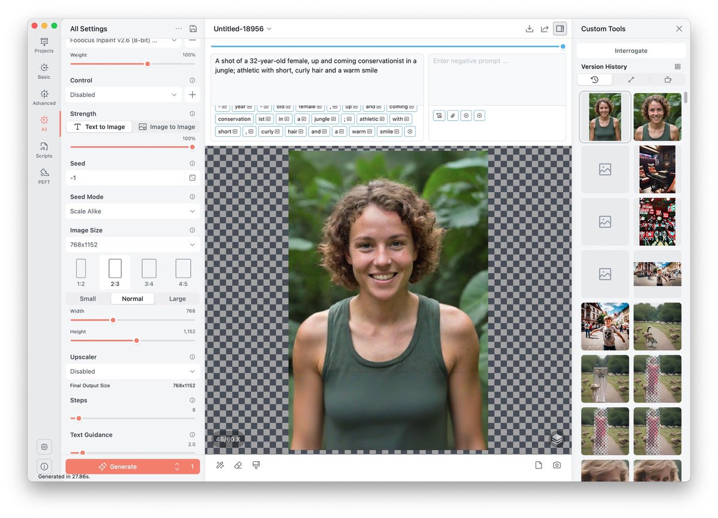Select the paint roller tool below canvas
Screen dimensions: 718x518
coord(256,465)
